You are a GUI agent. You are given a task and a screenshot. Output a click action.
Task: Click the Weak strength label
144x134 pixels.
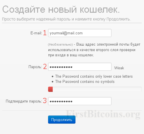[x=119, y=68]
